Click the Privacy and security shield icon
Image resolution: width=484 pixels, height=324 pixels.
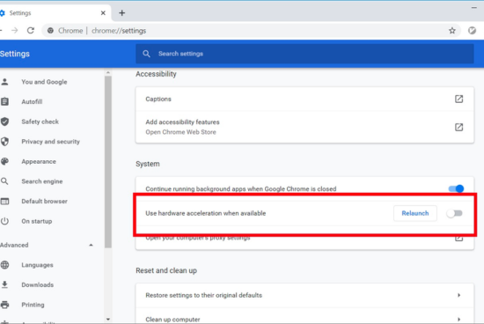(4, 142)
